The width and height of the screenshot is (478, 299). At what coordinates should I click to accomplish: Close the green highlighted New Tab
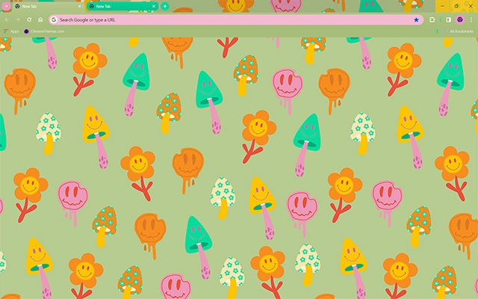pos(154,6)
